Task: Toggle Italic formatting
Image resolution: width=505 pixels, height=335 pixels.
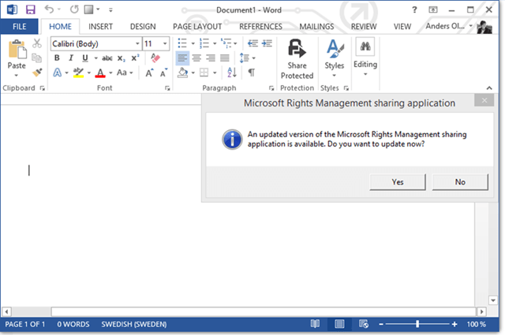Action: (x=71, y=58)
